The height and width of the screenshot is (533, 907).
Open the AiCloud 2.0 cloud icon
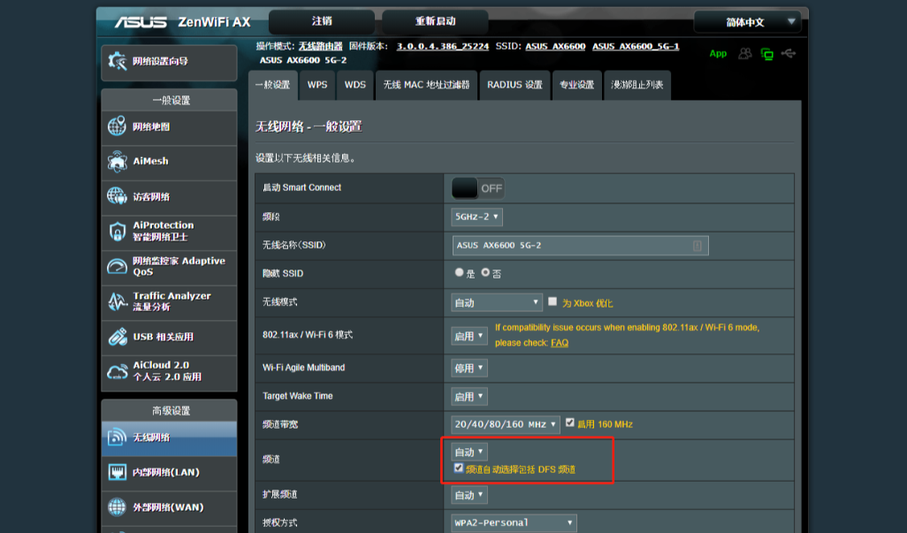(x=117, y=371)
